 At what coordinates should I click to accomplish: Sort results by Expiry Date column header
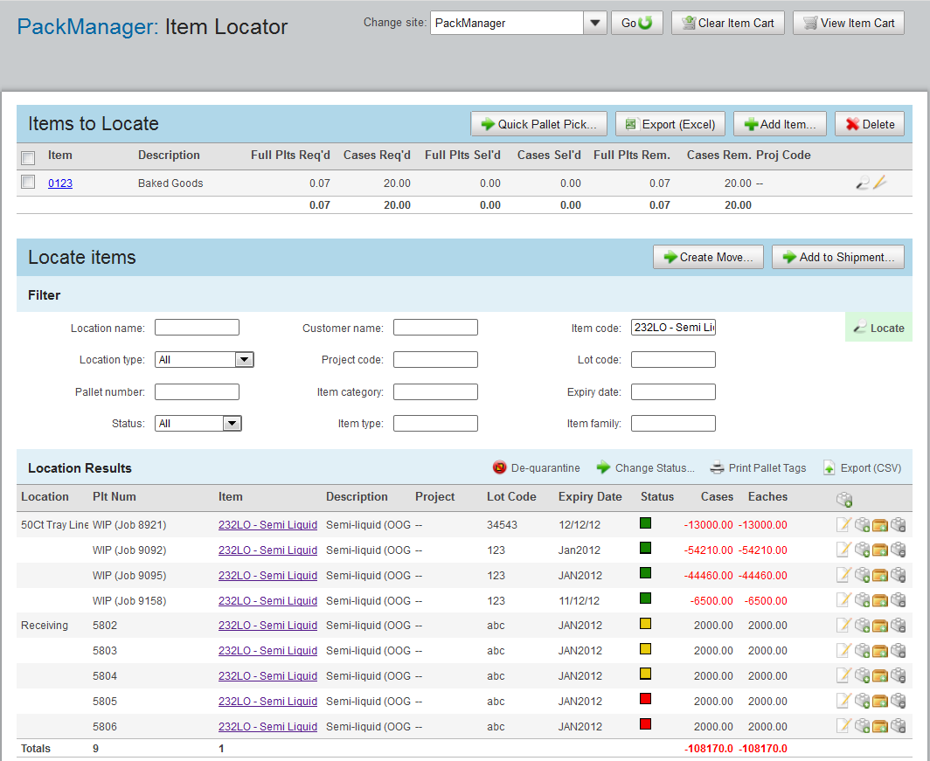(590, 496)
